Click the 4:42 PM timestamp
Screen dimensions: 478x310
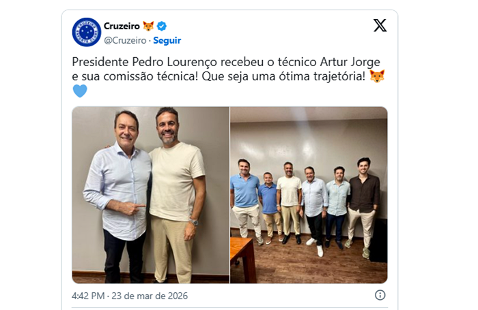coord(88,296)
